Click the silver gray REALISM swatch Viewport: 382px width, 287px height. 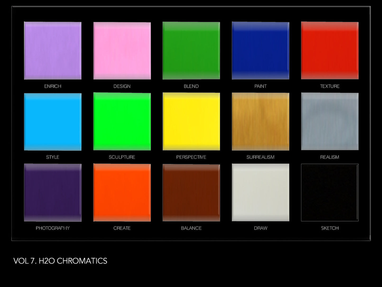330,122
